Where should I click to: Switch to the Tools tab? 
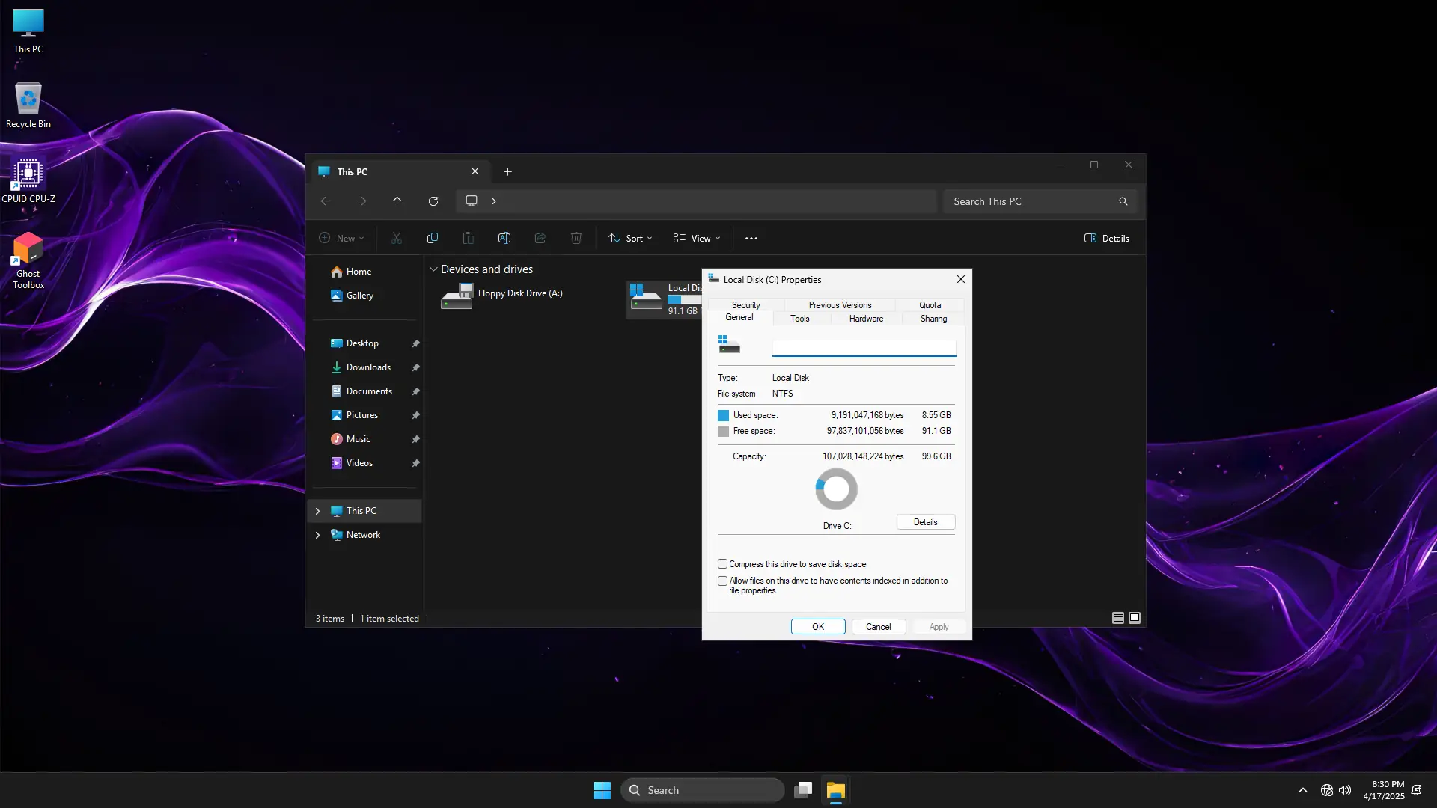point(799,319)
